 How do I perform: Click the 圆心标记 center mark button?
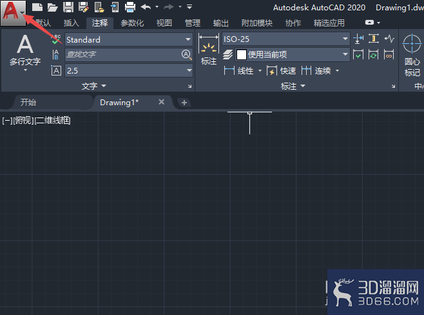412,56
